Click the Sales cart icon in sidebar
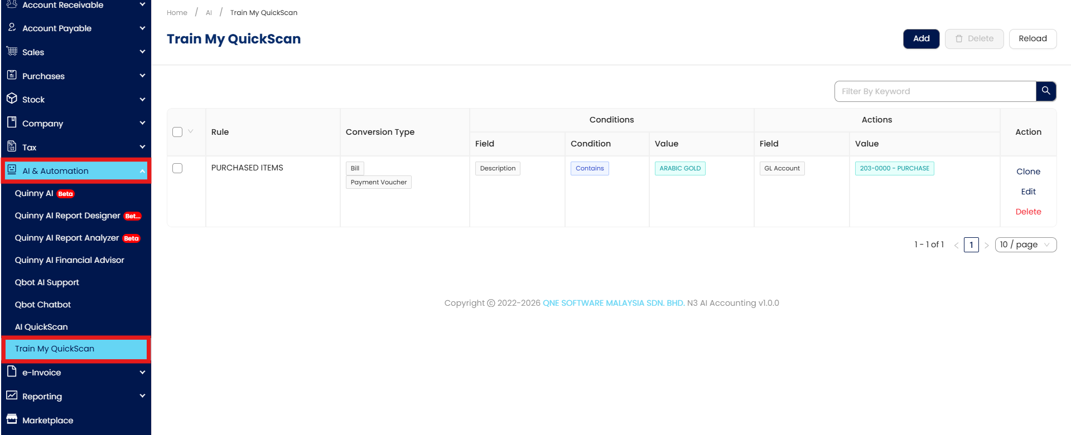The image size is (1071, 435). point(12,51)
